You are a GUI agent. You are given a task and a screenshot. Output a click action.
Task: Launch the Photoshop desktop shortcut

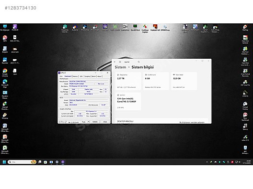pos(85,28)
